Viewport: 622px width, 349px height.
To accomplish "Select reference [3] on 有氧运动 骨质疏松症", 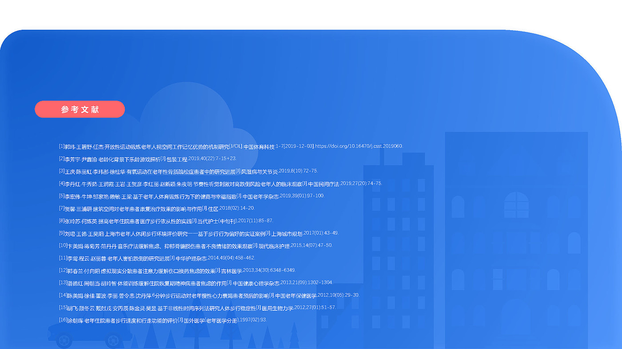I will (x=188, y=171).
